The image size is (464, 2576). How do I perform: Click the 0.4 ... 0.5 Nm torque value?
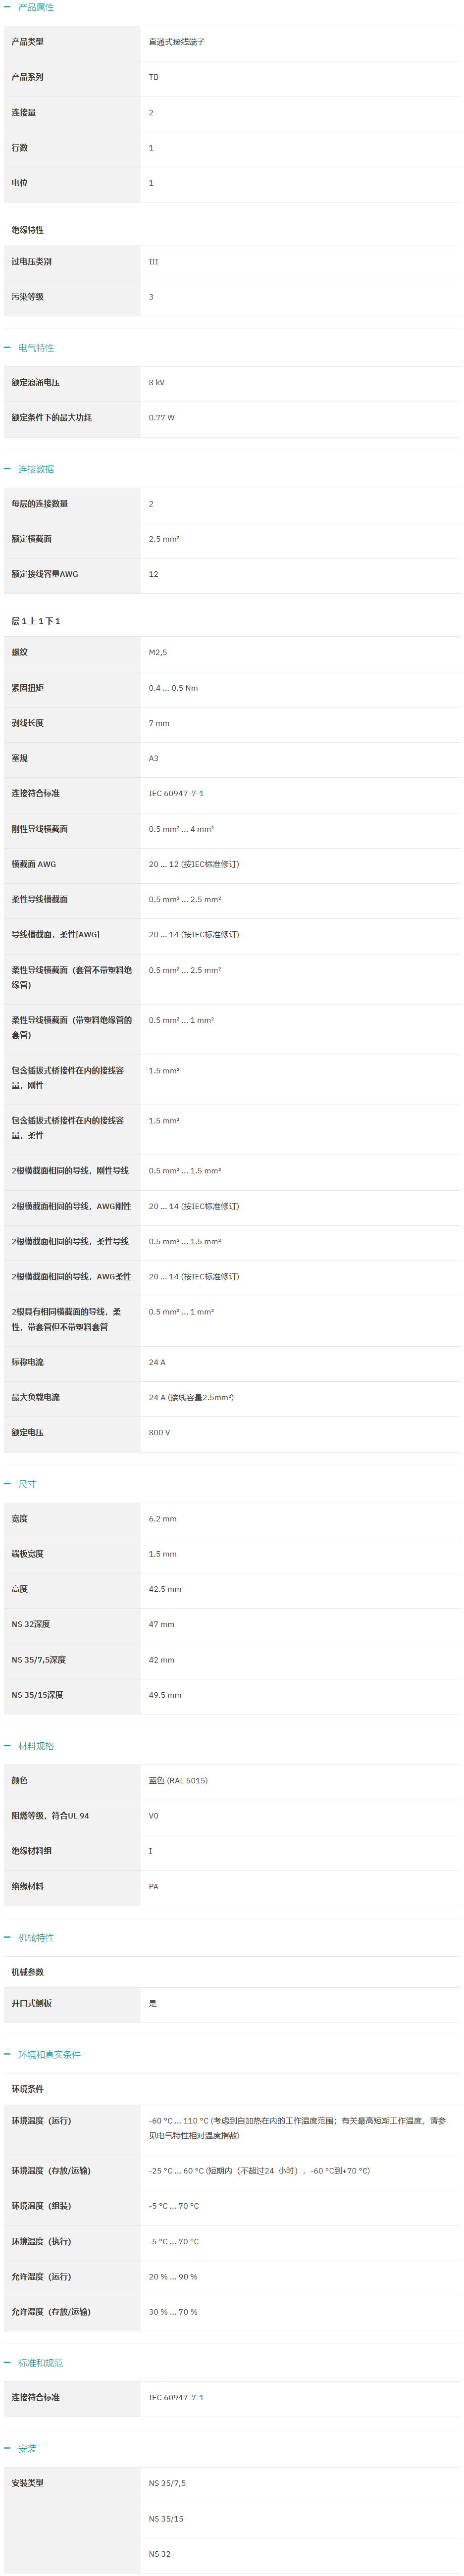coord(174,688)
